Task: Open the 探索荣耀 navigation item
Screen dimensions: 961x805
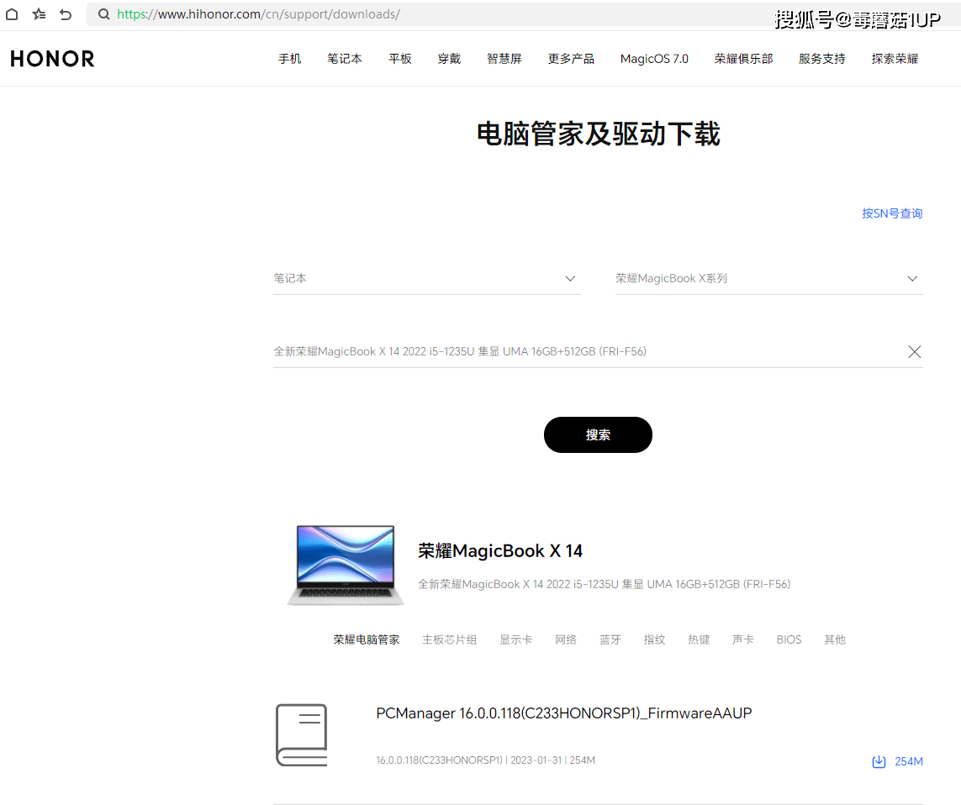Action: click(x=895, y=59)
